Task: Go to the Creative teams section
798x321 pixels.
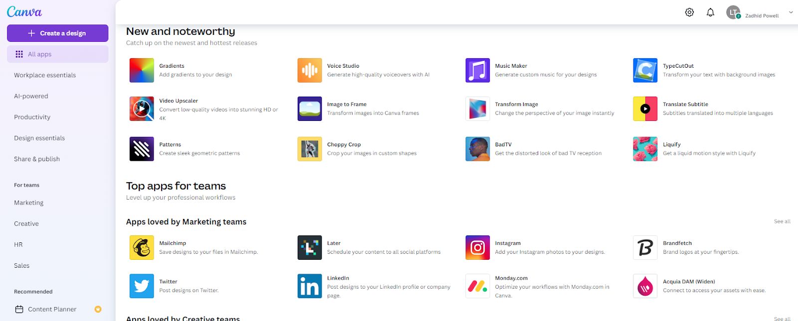Action: click(26, 223)
